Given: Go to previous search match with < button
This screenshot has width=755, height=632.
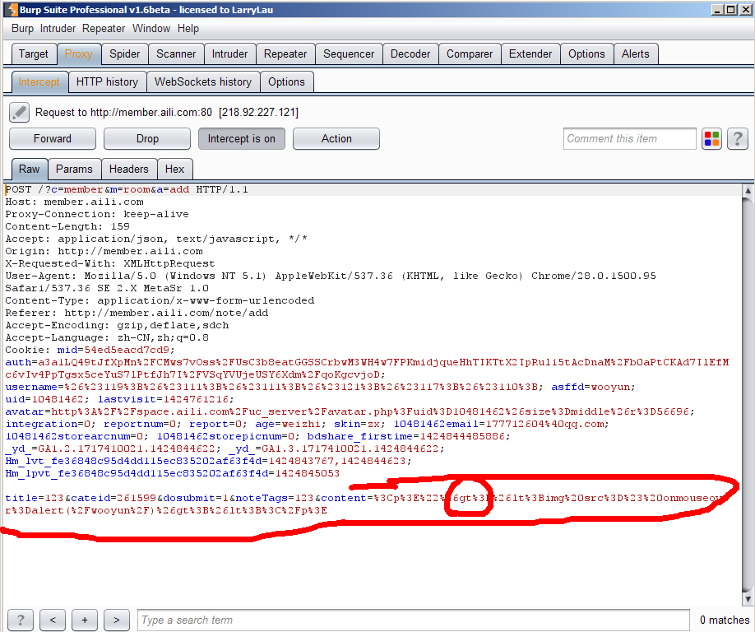Looking at the screenshot, I should pos(53,620).
